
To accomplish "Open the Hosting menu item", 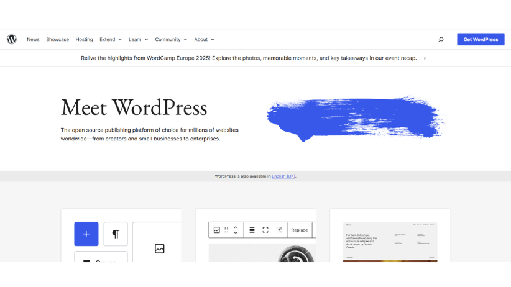I will tap(84, 39).
